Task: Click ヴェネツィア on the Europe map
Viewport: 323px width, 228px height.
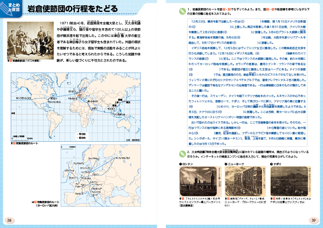Action: pyautogui.click(x=97, y=189)
